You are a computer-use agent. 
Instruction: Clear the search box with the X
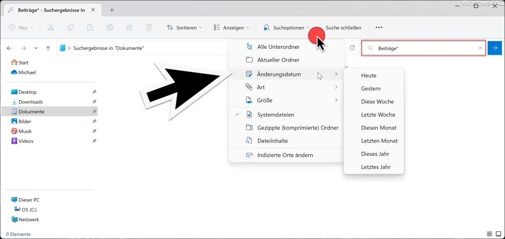(480, 48)
